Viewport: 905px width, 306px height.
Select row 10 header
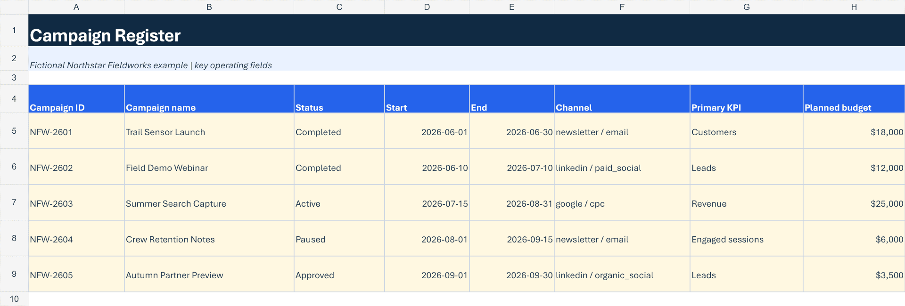point(14,299)
